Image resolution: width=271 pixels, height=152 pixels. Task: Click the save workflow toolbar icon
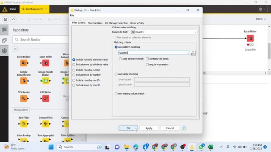tap(6, 19)
